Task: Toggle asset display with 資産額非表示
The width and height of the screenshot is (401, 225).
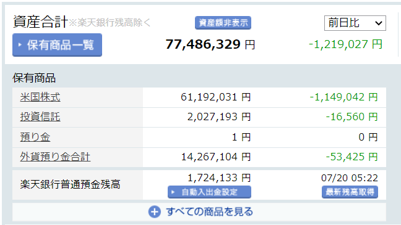Action: [223, 23]
